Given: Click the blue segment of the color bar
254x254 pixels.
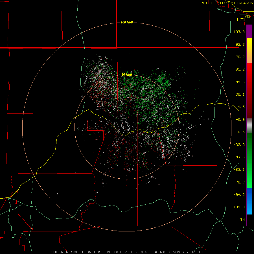Looking at the screenshot, I should click(x=249, y=201).
